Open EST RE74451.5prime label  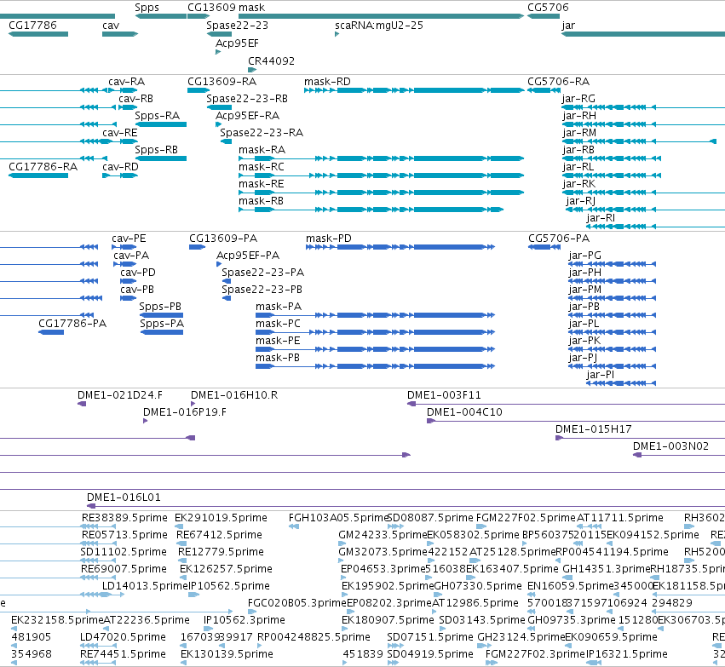123,654
